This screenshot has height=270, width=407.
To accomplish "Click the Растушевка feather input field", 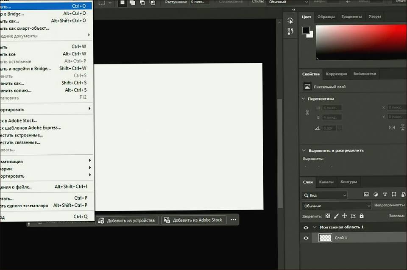I will pos(199,2).
